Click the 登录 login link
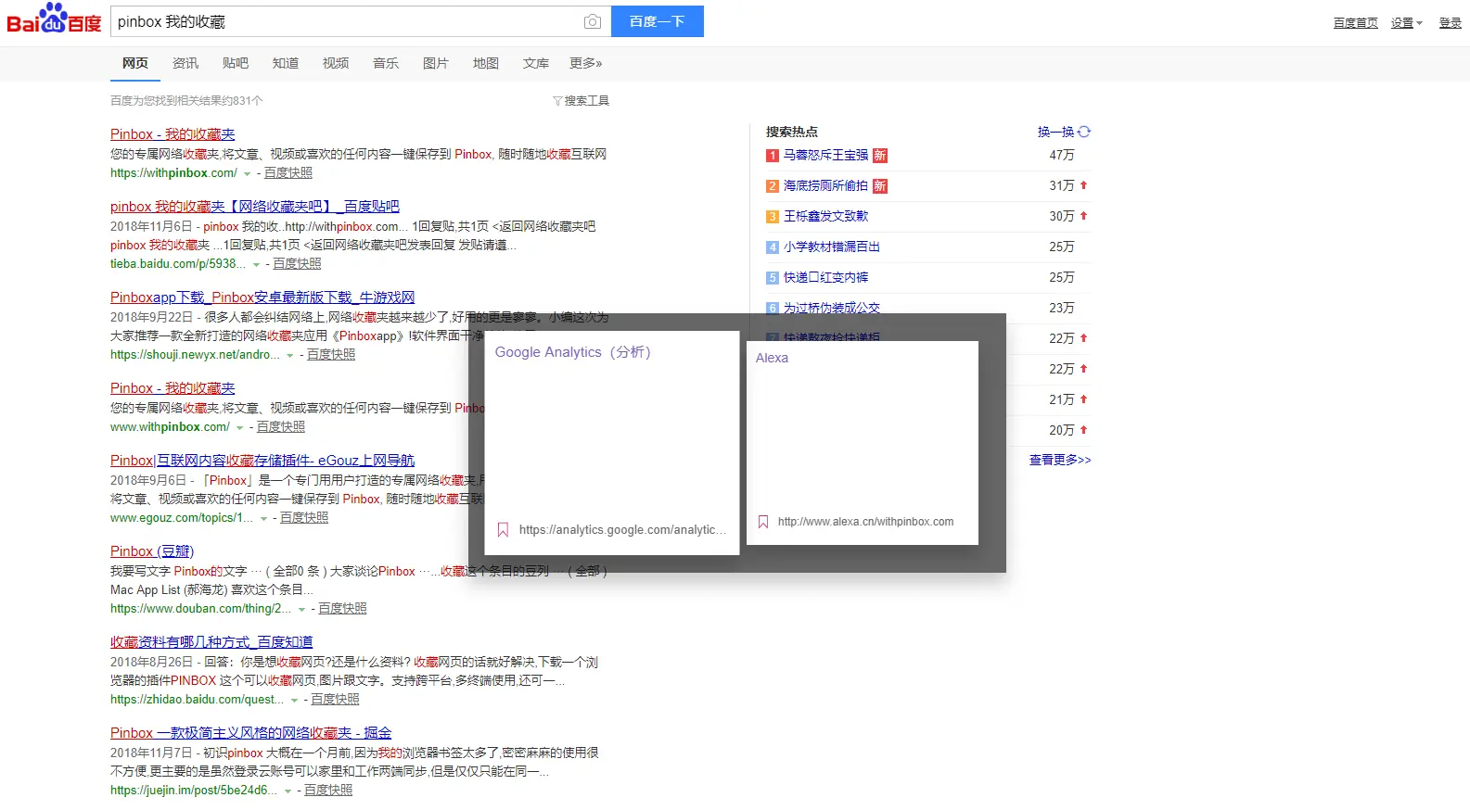 pyautogui.click(x=1451, y=23)
